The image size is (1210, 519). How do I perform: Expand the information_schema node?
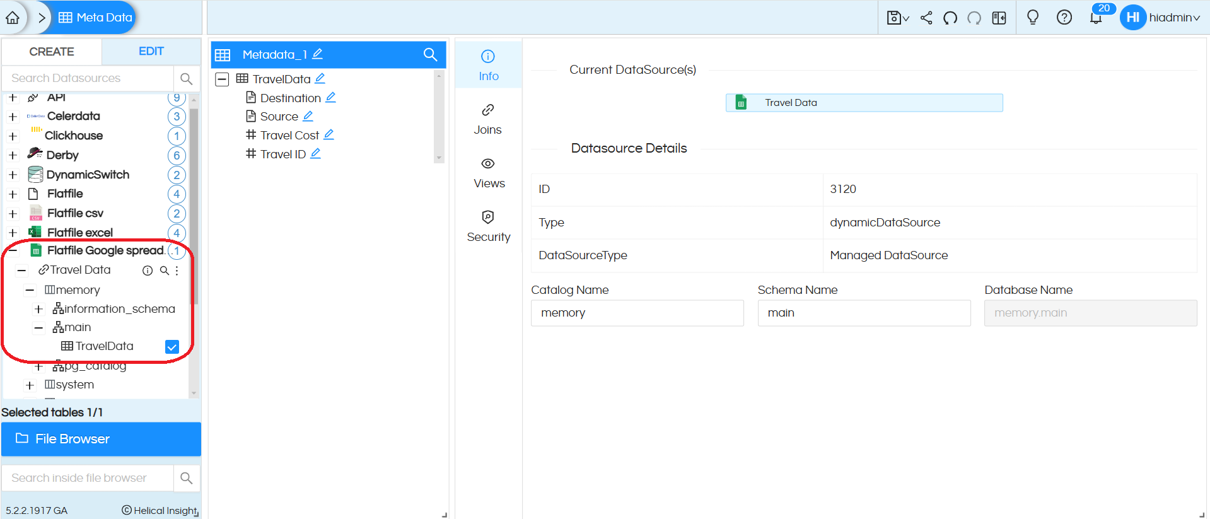(x=38, y=309)
